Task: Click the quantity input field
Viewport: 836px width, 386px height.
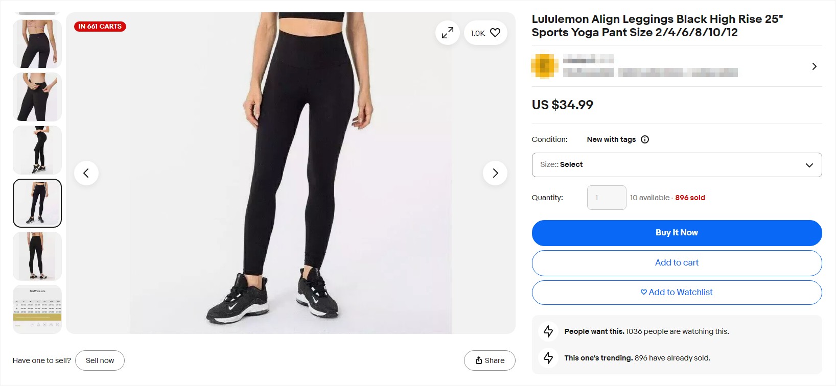Action: pyautogui.click(x=607, y=198)
